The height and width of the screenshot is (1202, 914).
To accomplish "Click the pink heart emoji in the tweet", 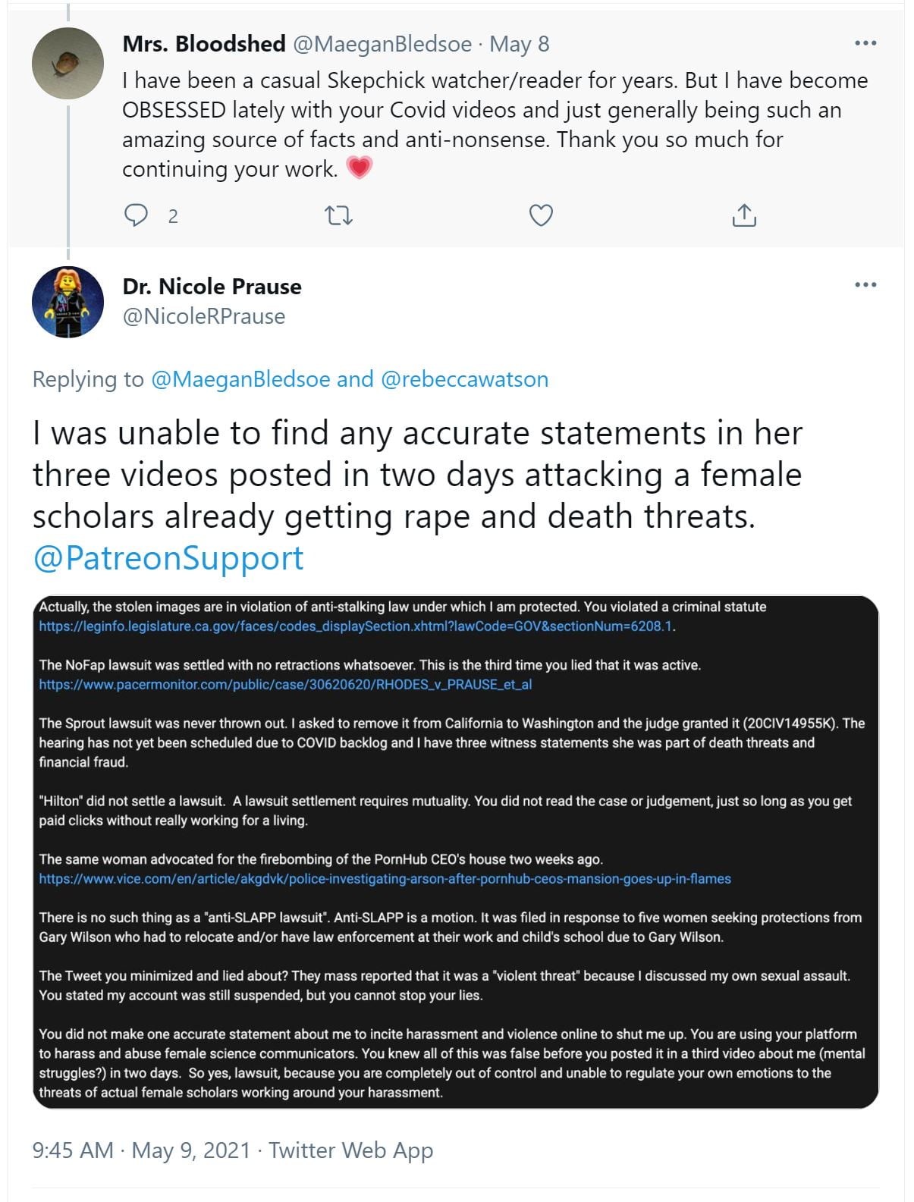I will tap(360, 168).
